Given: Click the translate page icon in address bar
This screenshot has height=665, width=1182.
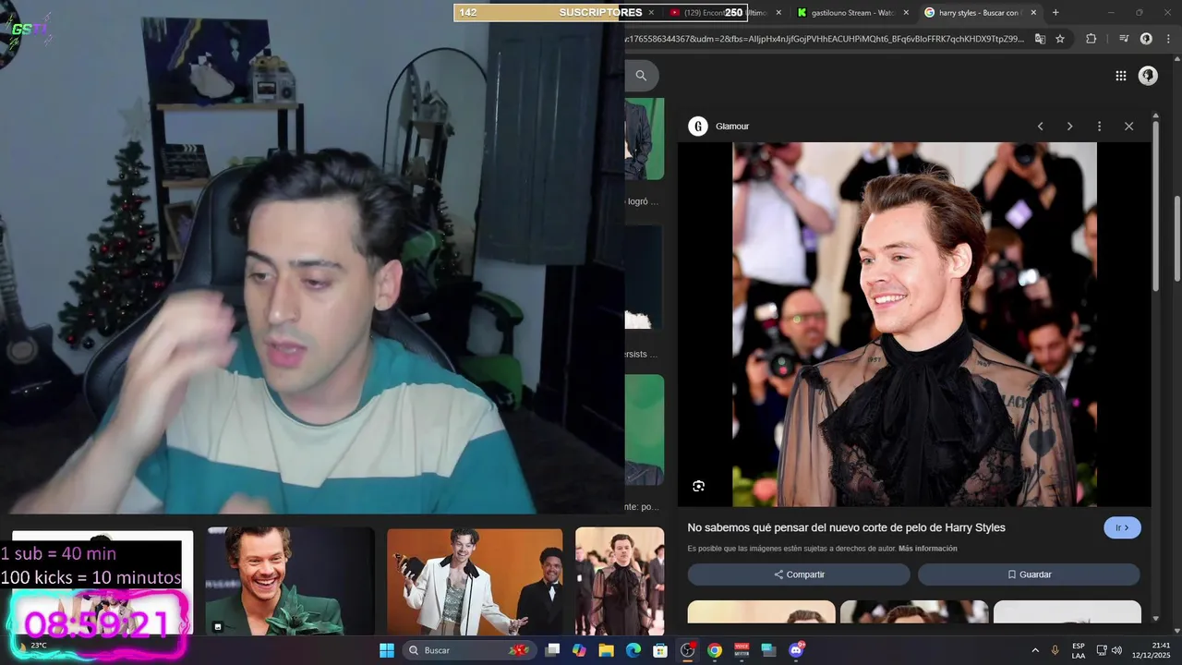Looking at the screenshot, I should 1040,39.
